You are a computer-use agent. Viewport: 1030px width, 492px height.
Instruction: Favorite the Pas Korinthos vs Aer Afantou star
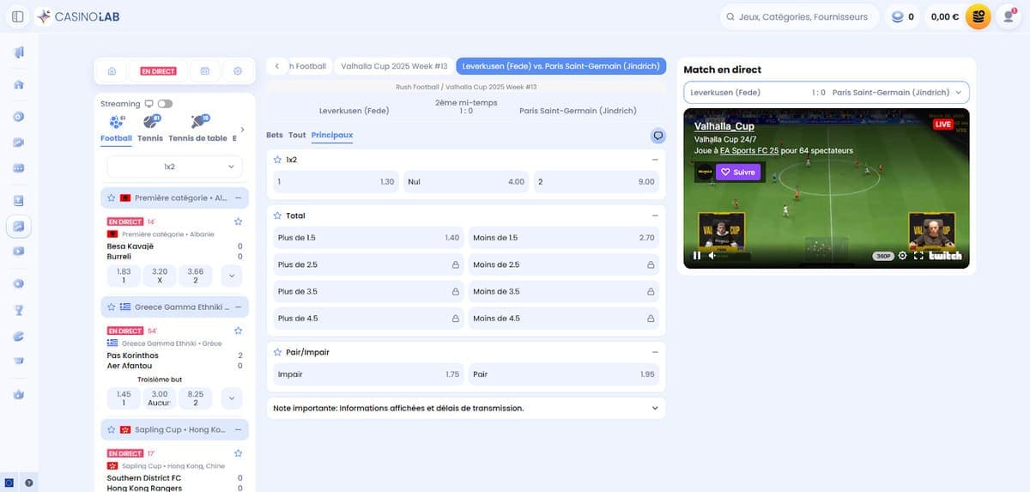coord(238,331)
